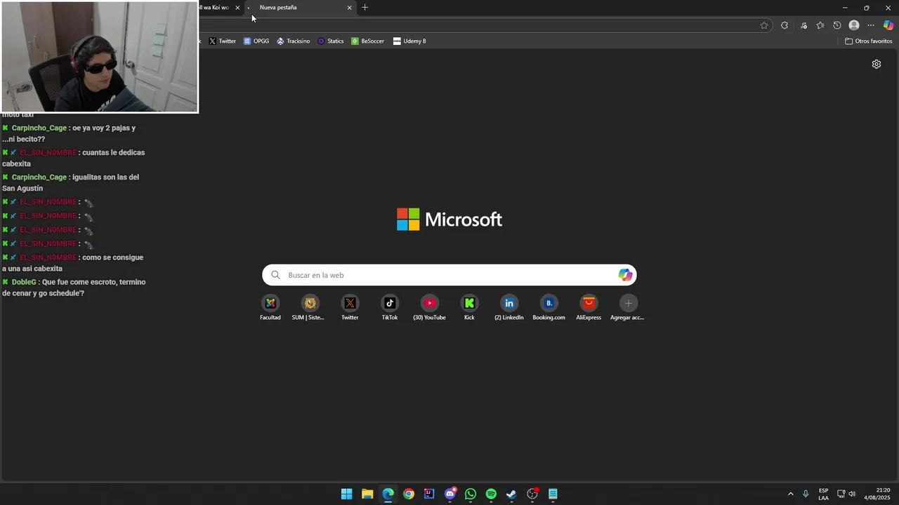This screenshot has width=899, height=505.
Task: Open the notepad app on taskbar
Action: click(x=553, y=494)
